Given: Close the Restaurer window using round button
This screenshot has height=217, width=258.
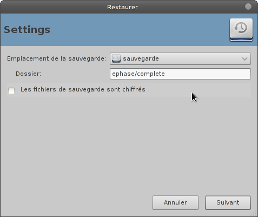Looking at the screenshot, I should [248, 6].
